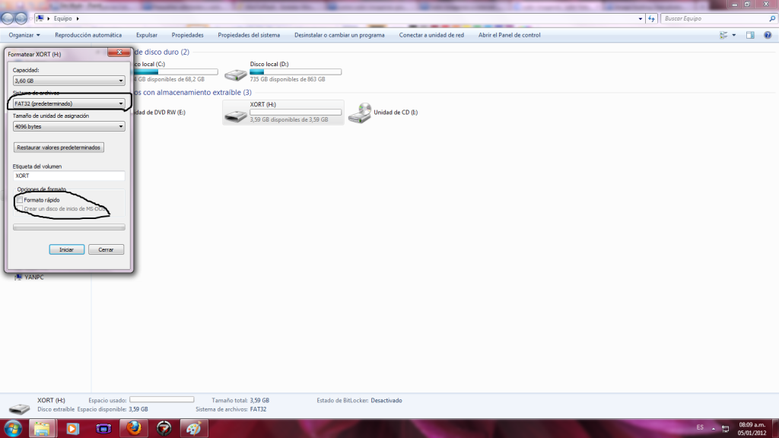
Task: Click the Espacio usado bar in details pane
Action: (x=161, y=400)
